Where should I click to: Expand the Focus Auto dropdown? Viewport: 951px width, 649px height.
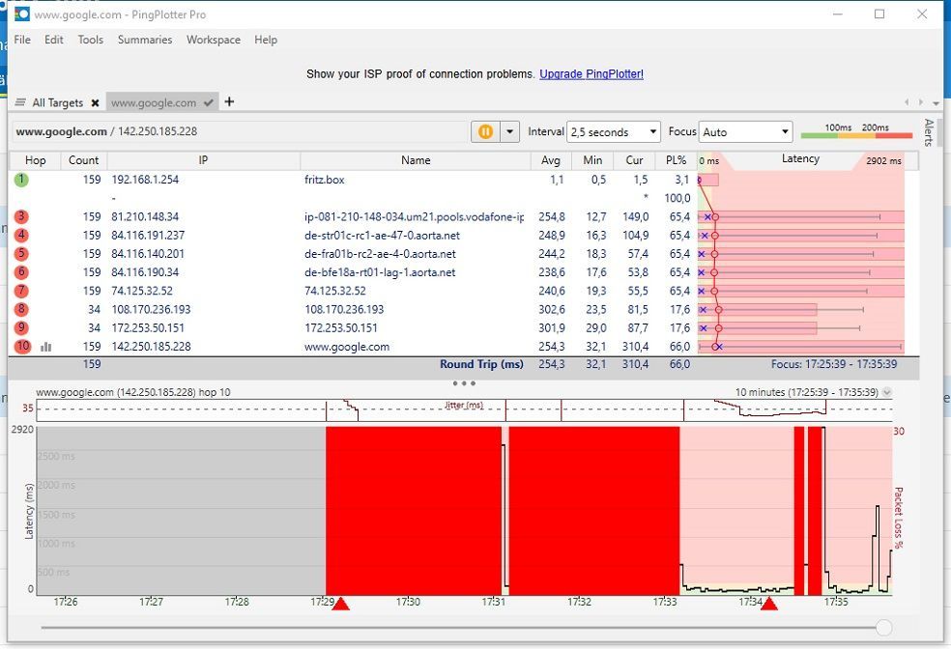pos(745,131)
